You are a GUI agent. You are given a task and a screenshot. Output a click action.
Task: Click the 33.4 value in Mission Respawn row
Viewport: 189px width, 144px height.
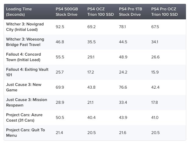tap(123, 103)
